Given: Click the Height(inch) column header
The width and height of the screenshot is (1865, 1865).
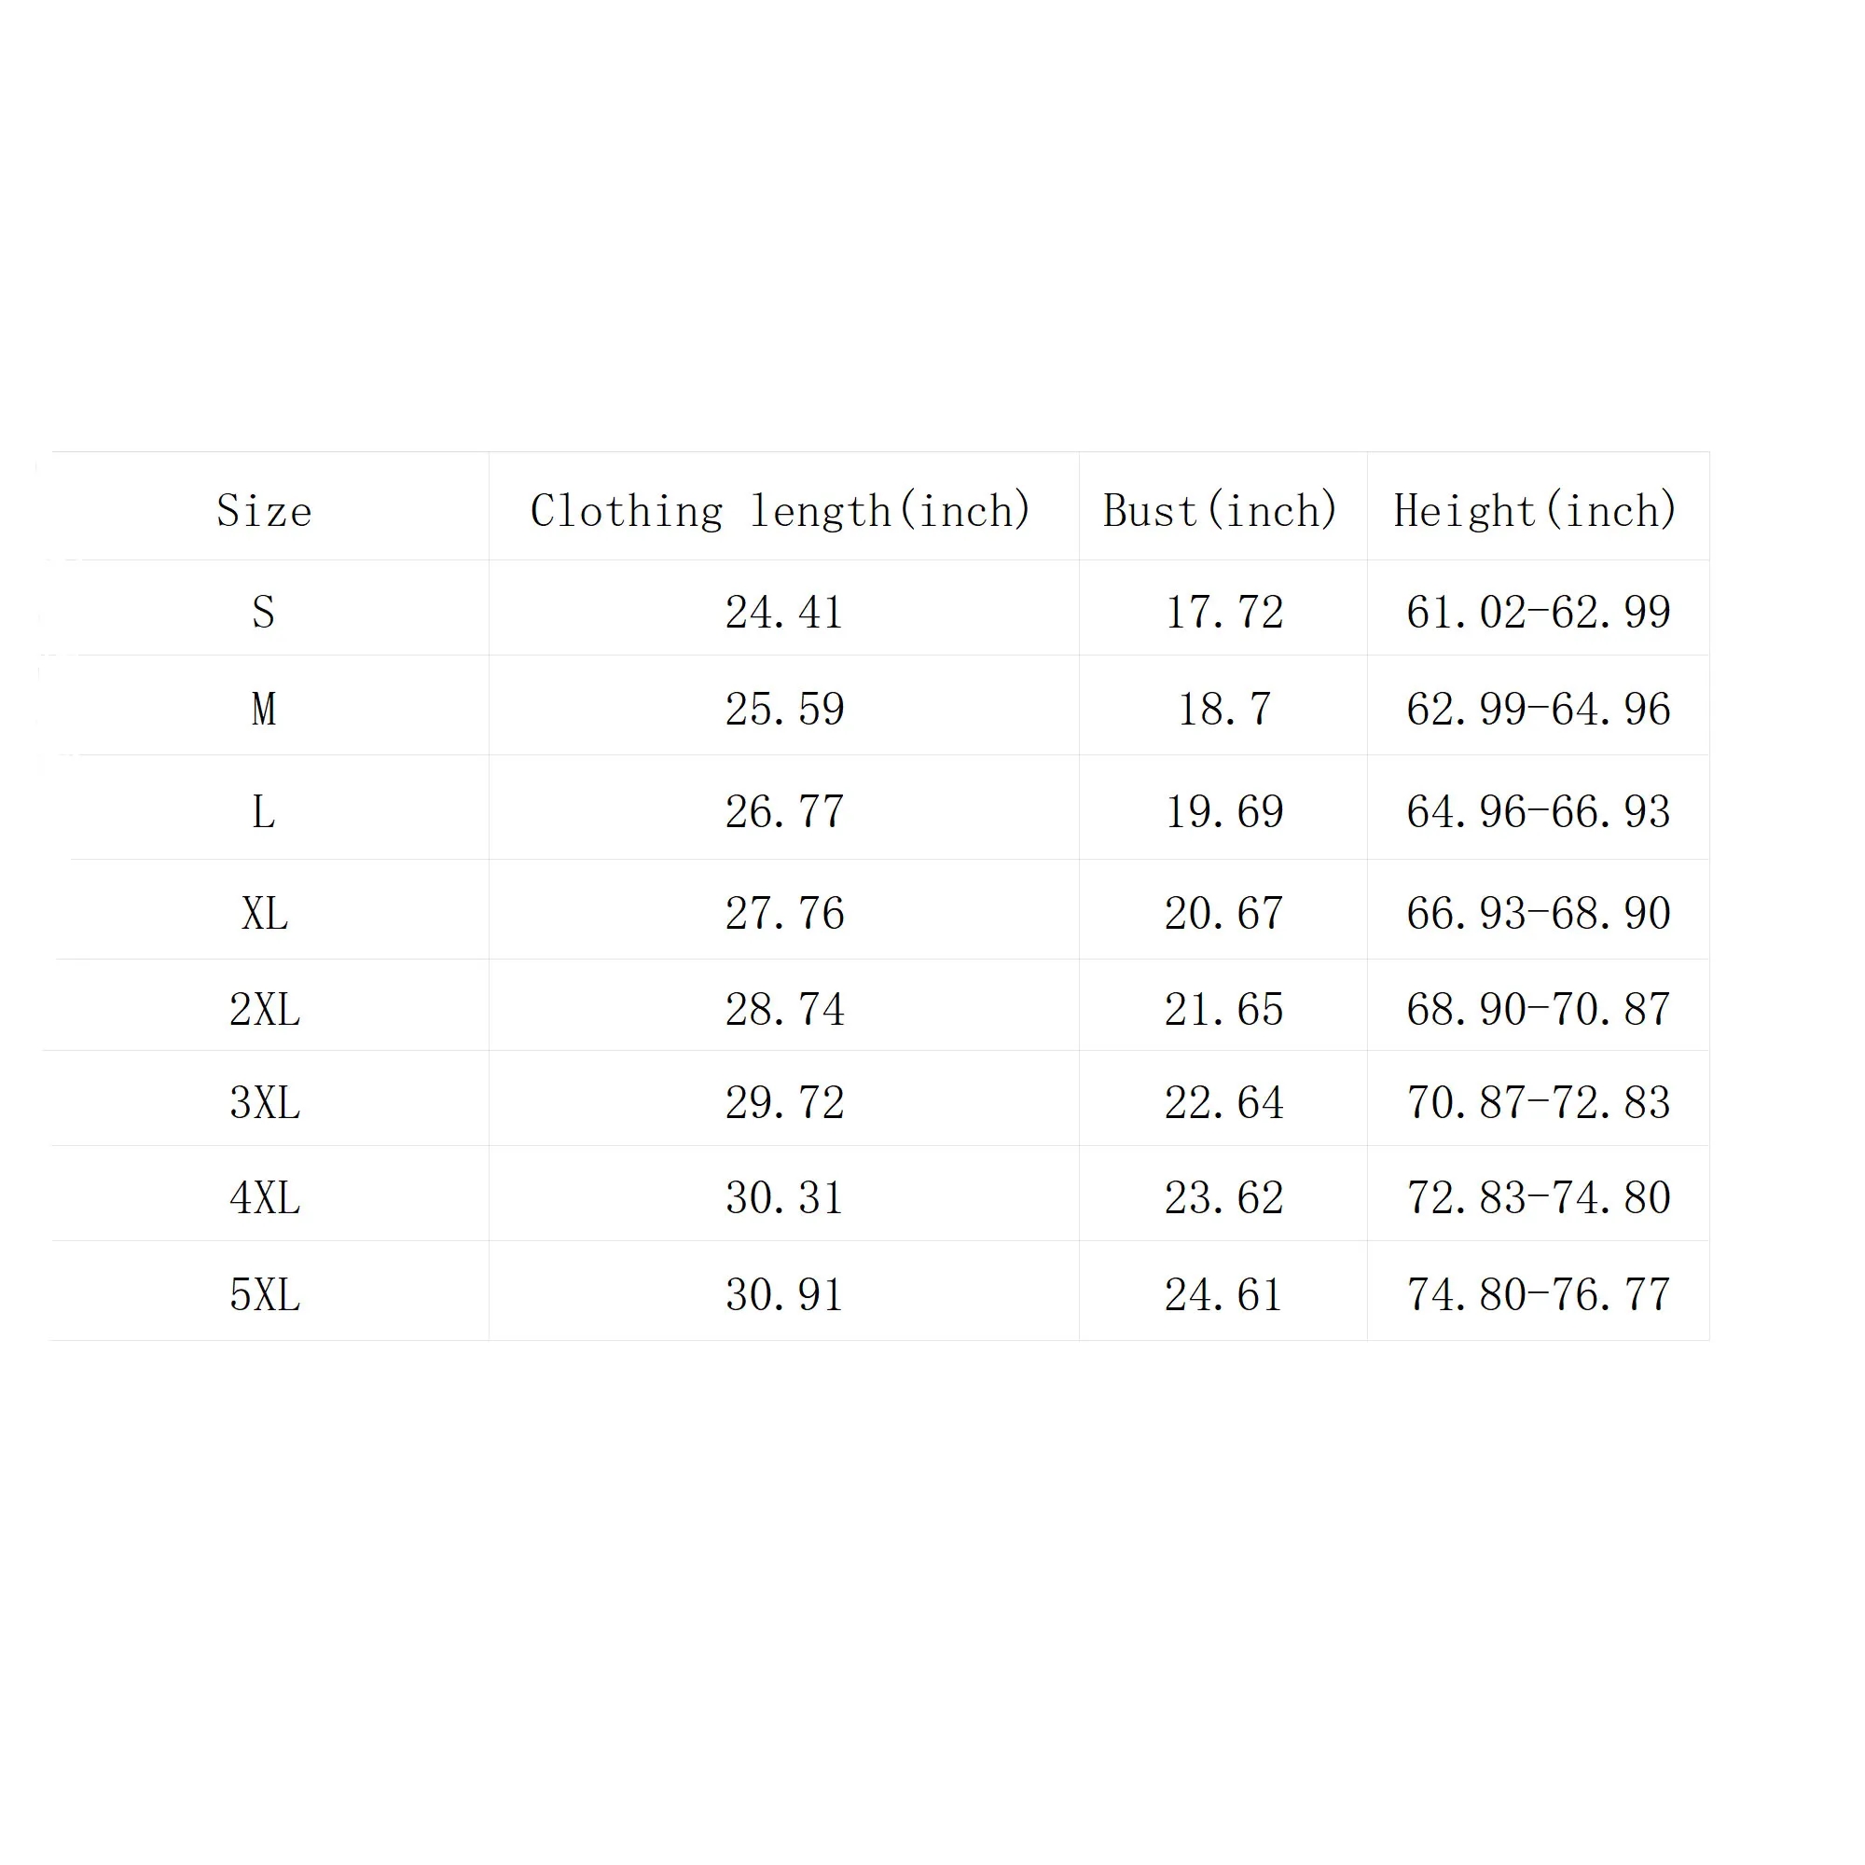Looking at the screenshot, I should coord(1535,511).
